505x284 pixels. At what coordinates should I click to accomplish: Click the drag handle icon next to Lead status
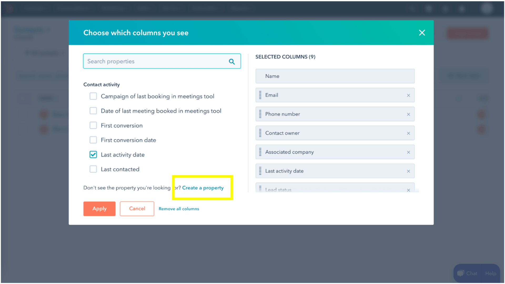[260, 189]
